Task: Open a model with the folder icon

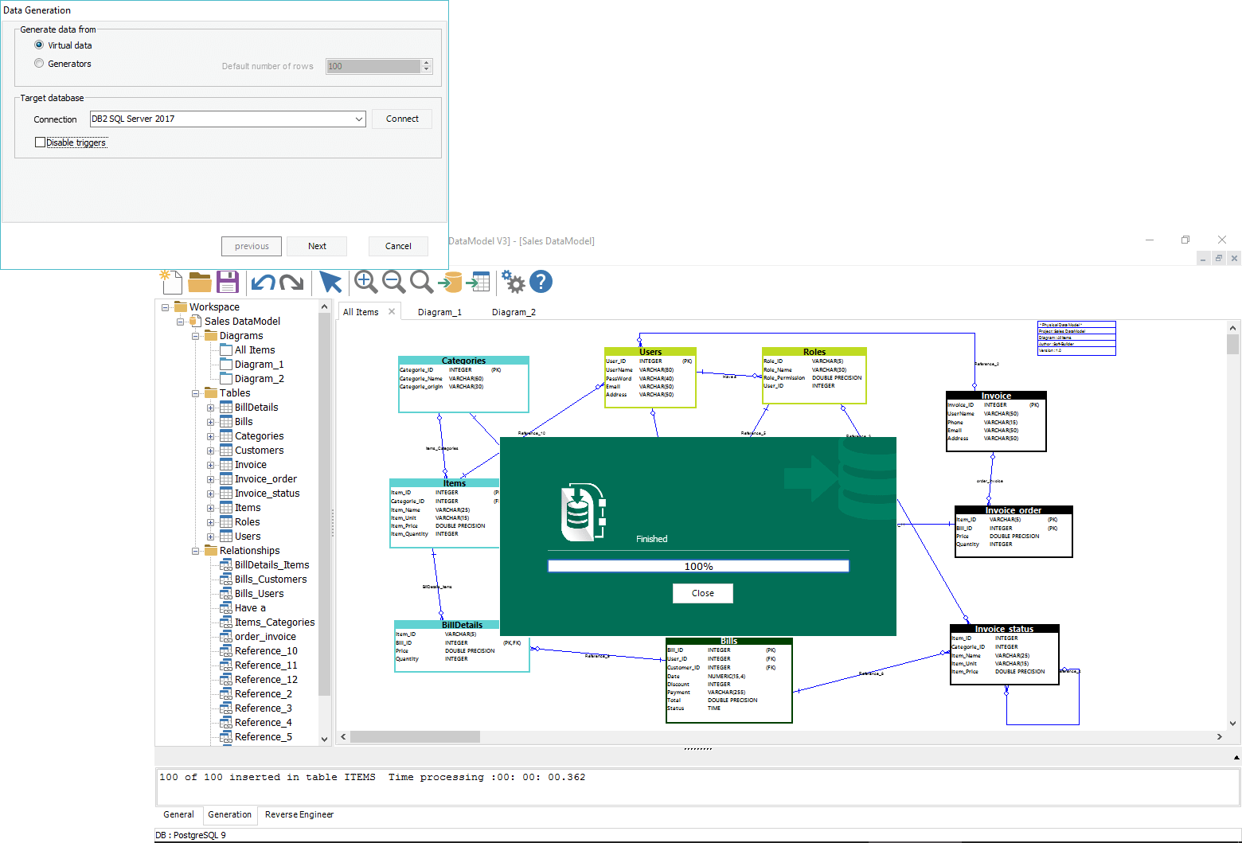Action: click(x=199, y=281)
